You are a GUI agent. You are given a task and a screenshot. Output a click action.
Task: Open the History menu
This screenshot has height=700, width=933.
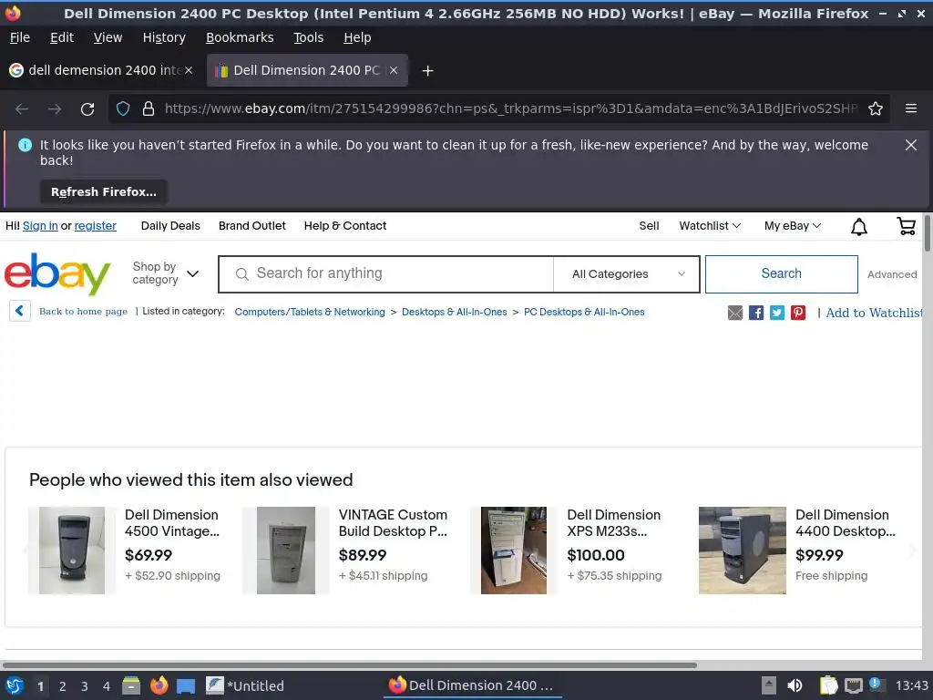(x=164, y=37)
